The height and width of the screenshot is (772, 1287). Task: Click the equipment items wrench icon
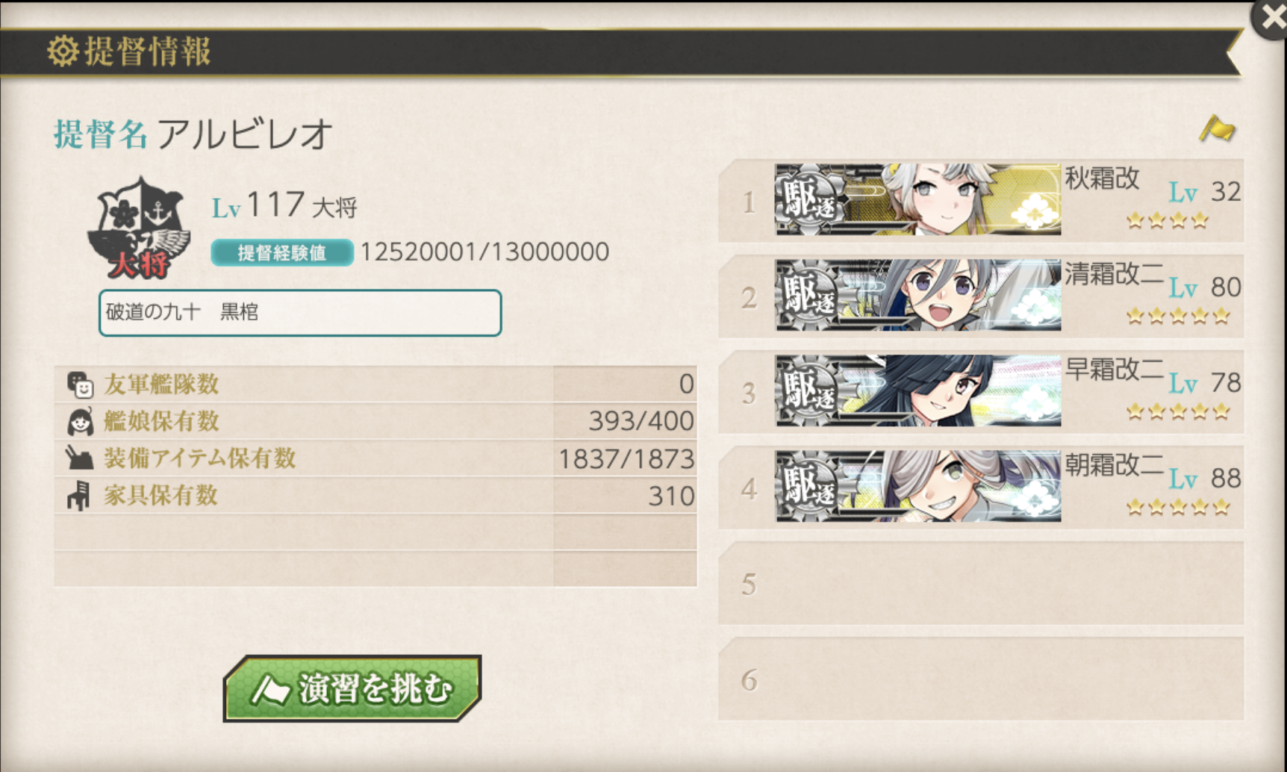(x=79, y=458)
